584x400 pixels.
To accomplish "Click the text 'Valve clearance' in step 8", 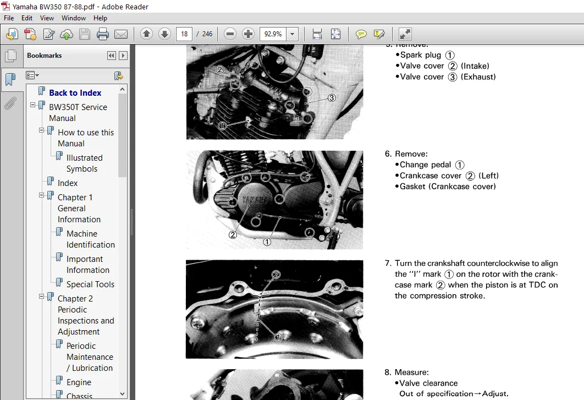I will point(429,383).
